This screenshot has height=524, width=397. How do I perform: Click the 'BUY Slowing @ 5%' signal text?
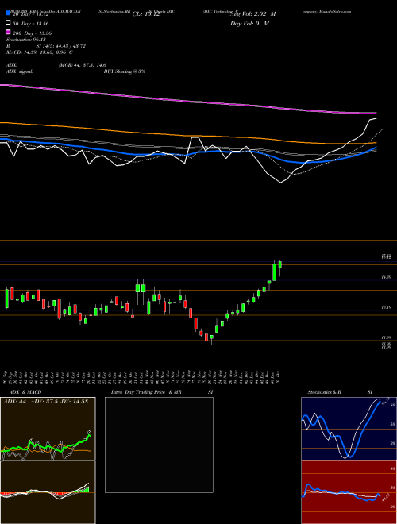[x=125, y=71]
